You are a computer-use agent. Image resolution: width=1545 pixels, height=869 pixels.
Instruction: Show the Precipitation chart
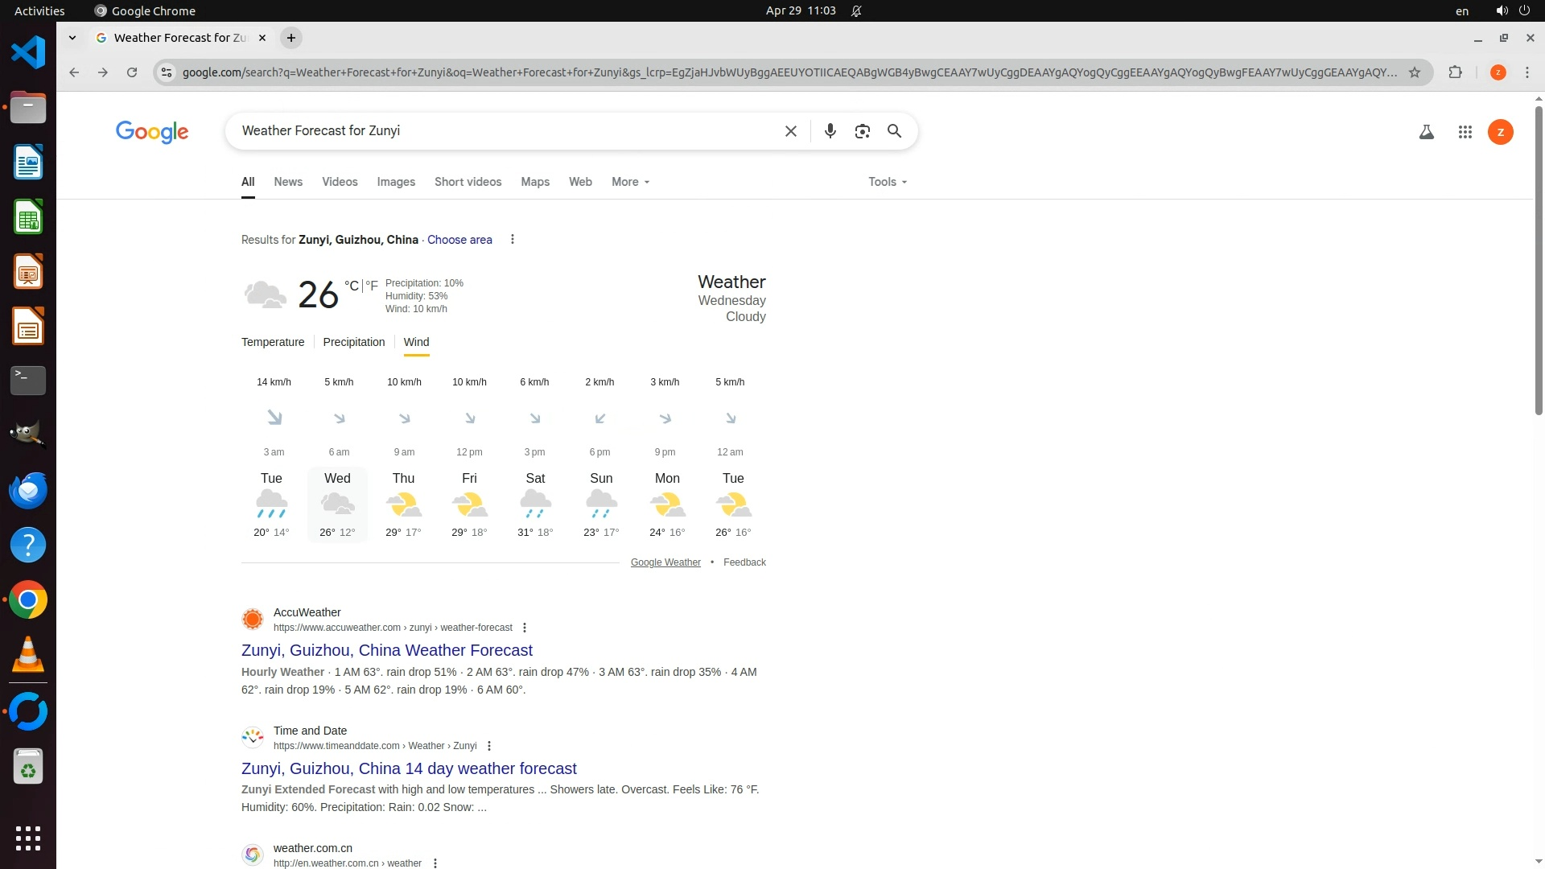[x=353, y=342]
